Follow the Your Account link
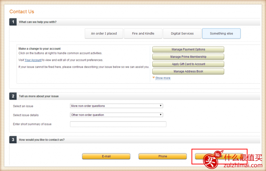 pos(33,60)
